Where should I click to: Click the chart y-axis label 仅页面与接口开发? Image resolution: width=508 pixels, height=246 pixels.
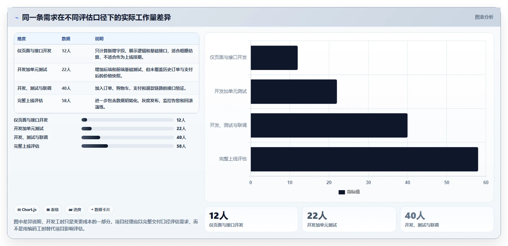(x=228, y=58)
